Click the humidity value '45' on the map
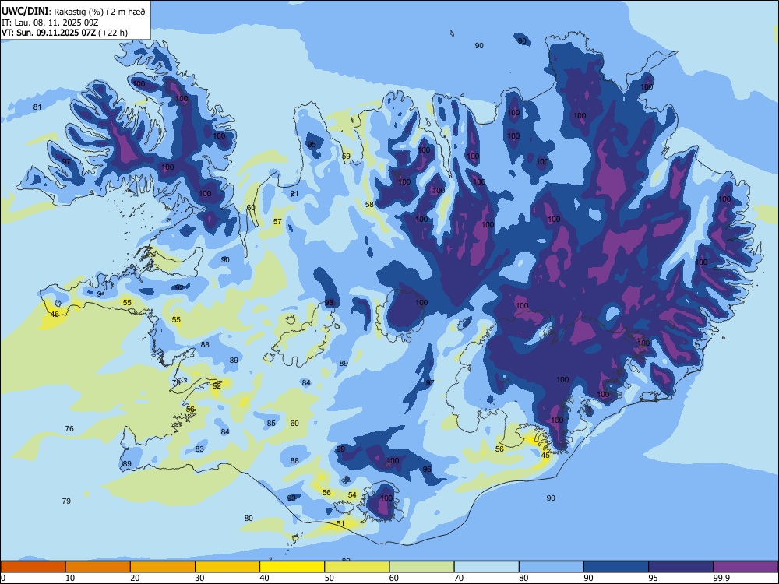The height and width of the screenshot is (584, 779). (x=545, y=456)
